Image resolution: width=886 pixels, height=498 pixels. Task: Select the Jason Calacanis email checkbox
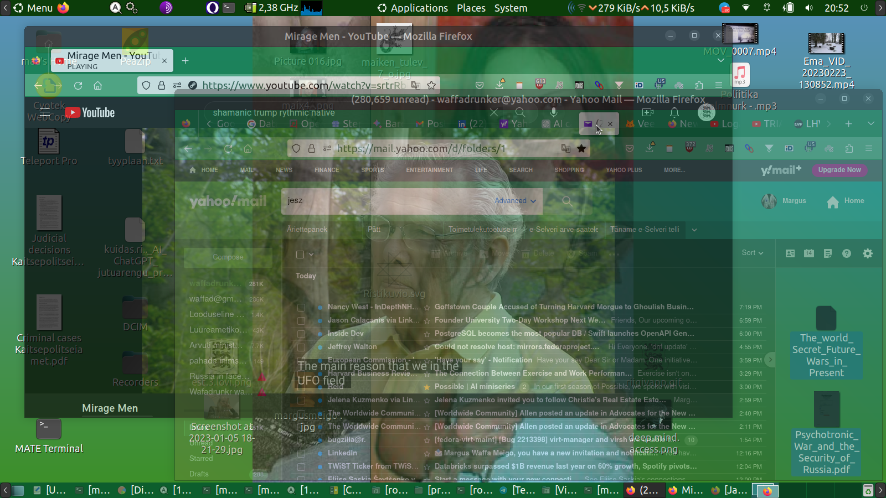301,320
